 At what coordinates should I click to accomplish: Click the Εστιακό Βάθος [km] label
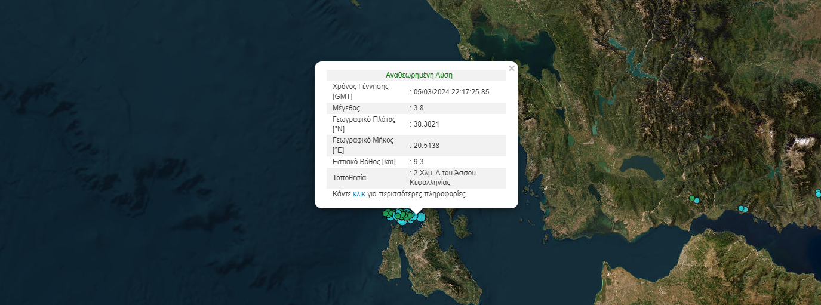click(x=364, y=162)
